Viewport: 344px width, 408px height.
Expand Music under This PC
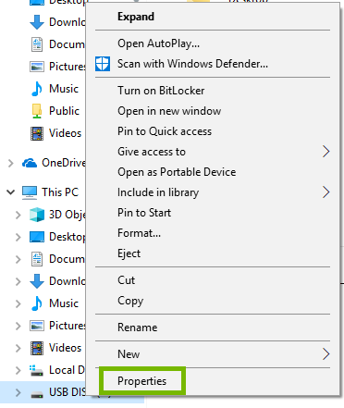point(18,303)
